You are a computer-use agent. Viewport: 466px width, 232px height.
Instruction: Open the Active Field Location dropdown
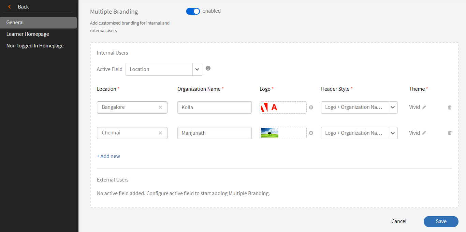tap(197, 69)
